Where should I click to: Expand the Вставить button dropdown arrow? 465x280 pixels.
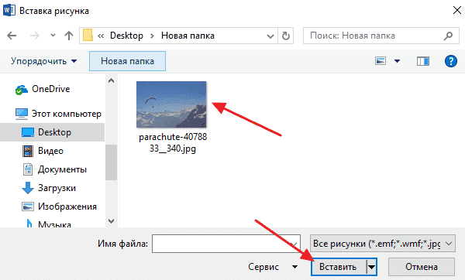(371, 267)
